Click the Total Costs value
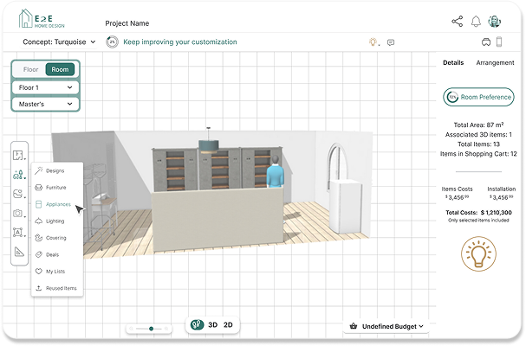 (497, 212)
